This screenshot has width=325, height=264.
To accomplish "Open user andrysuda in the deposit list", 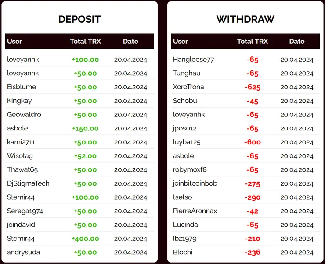I will 23,253.
